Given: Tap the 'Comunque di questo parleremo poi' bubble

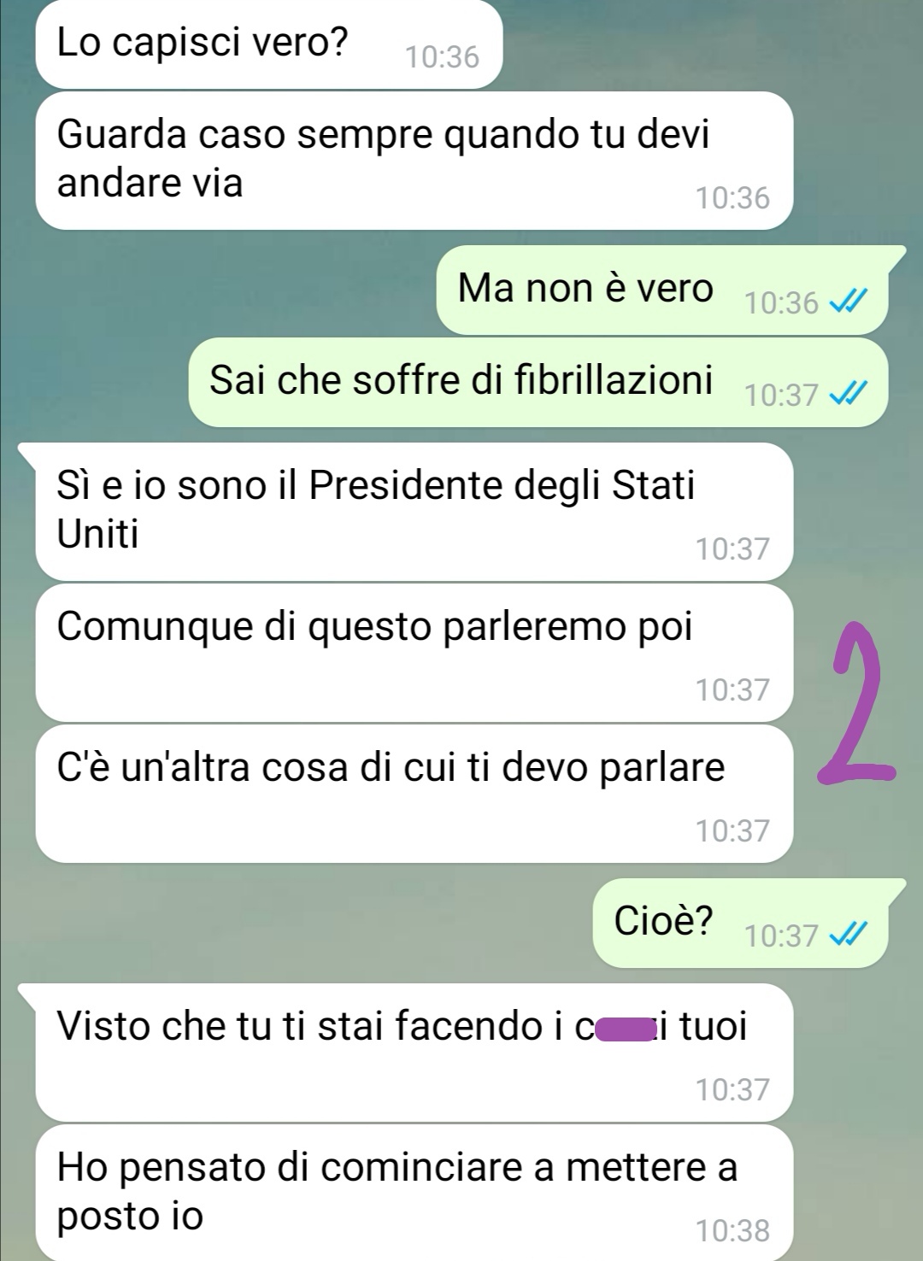Looking at the screenshot, I should (414, 653).
